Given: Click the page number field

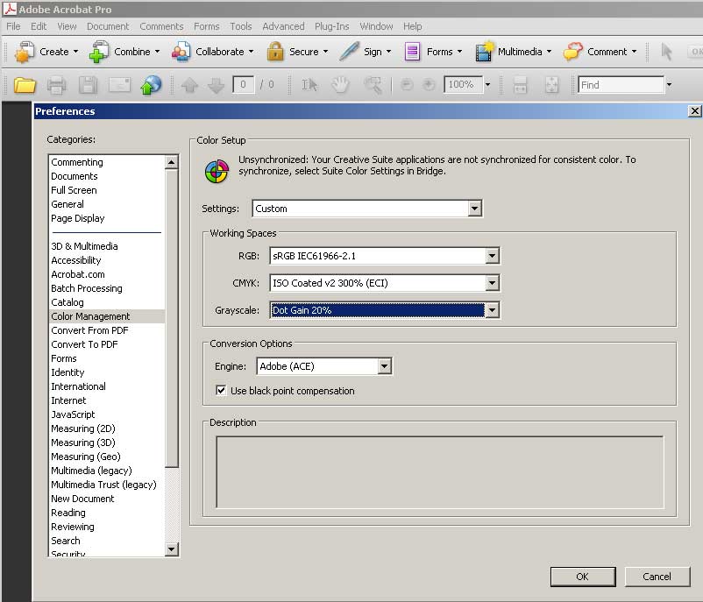Looking at the screenshot, I should click(243, 84).
